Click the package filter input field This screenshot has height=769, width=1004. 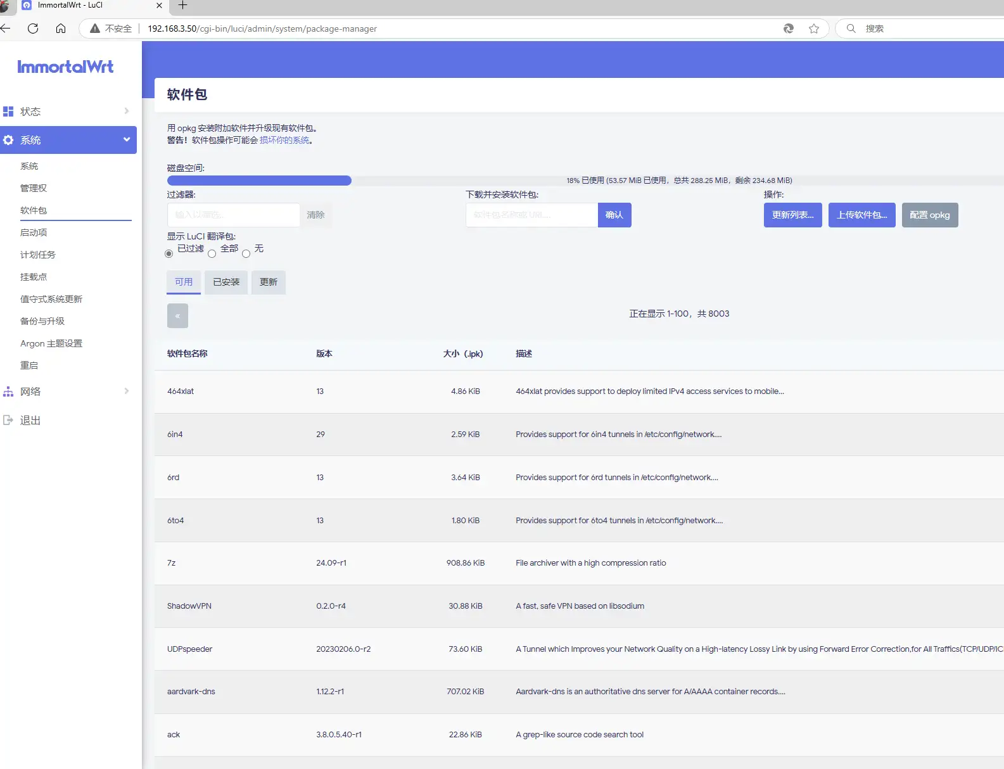click(x=233, y=215)
